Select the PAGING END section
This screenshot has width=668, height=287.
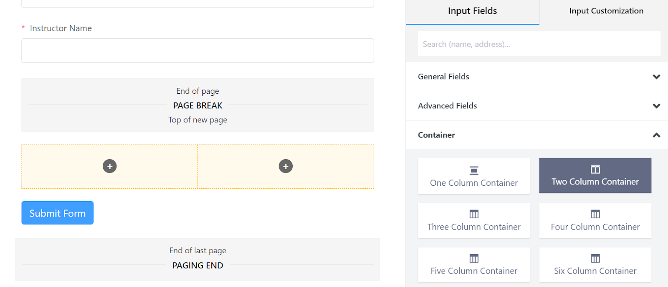(197, 265)
